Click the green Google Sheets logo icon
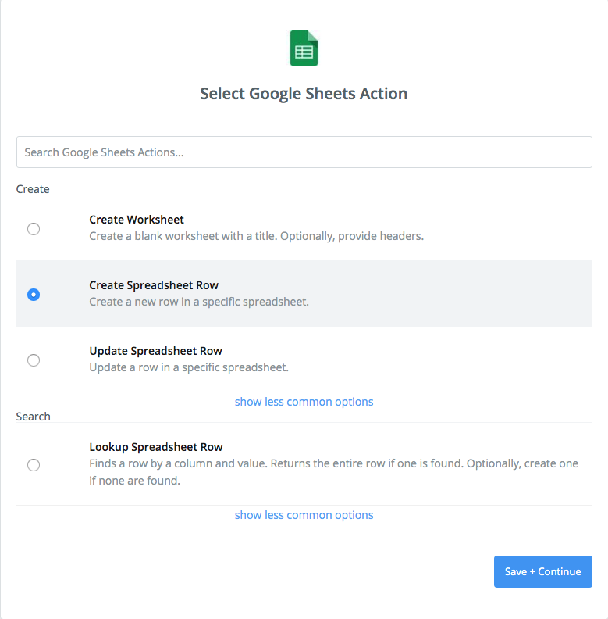This screenshot has height=619, width=608. tap(304, 48)
